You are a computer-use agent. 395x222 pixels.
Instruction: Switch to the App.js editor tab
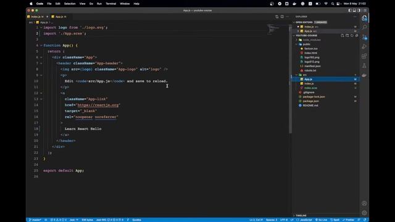(x=60, y=17)
